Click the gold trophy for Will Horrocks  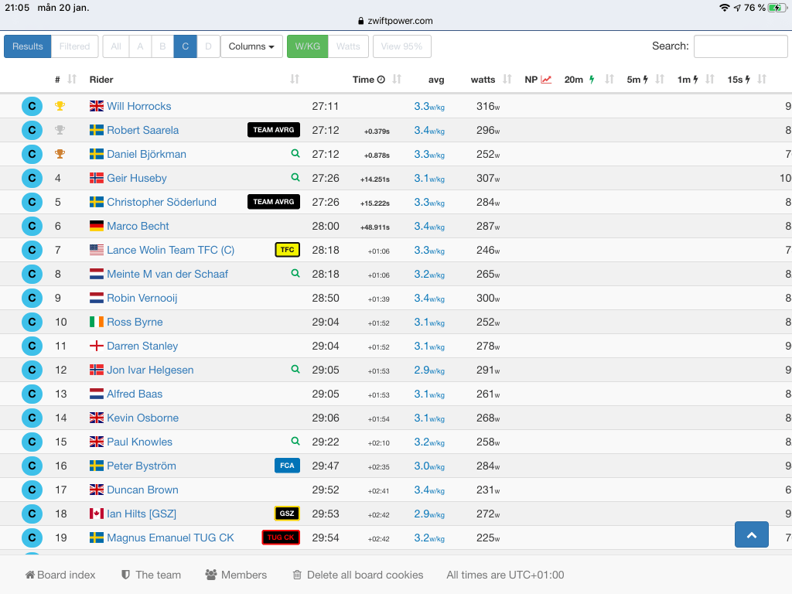pyautogui.click(x=60, y=106)
